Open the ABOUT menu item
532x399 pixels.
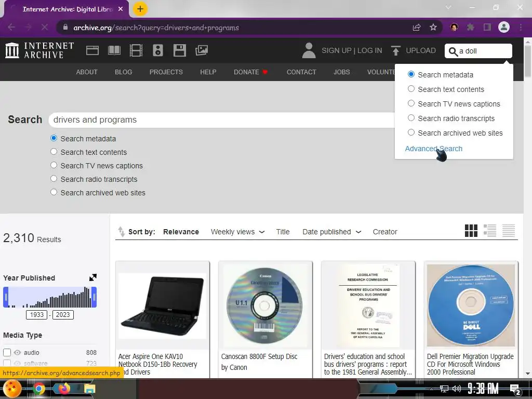coord(87,72)
